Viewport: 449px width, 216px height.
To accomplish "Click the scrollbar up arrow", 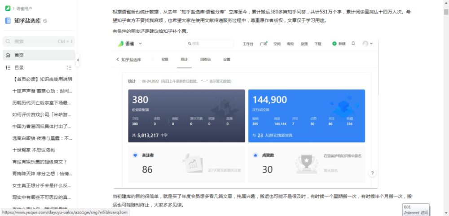I will tap(446, 3).
